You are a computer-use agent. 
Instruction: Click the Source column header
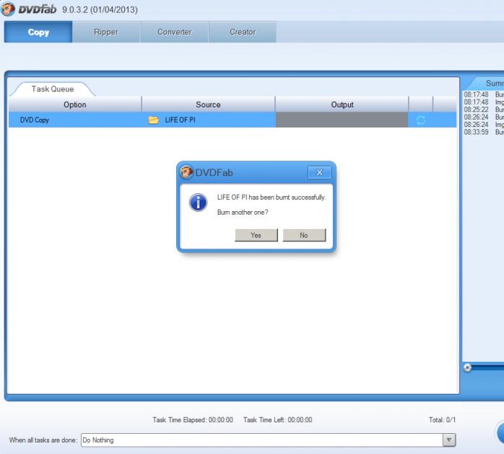coord(208,104)
